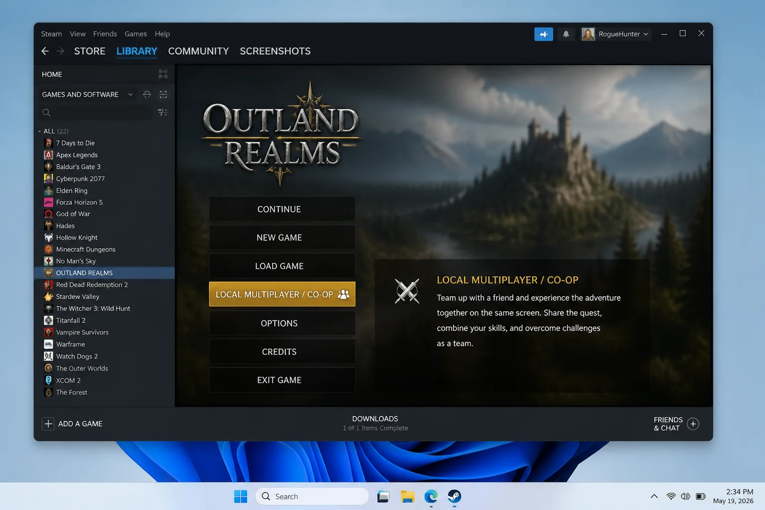Click the RogueHunter avatar picture

coord(588,34)
